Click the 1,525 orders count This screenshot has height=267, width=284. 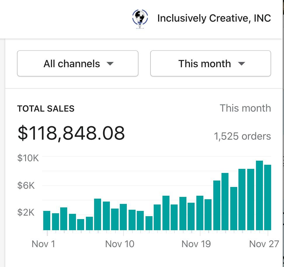pos(242,136)
